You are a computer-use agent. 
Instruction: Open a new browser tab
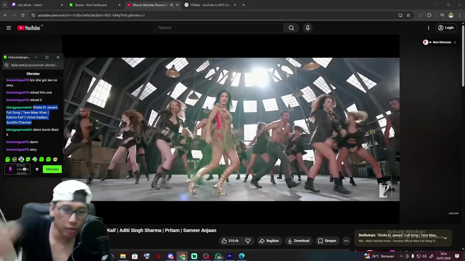pyautogui.click(x=243, y=5)
